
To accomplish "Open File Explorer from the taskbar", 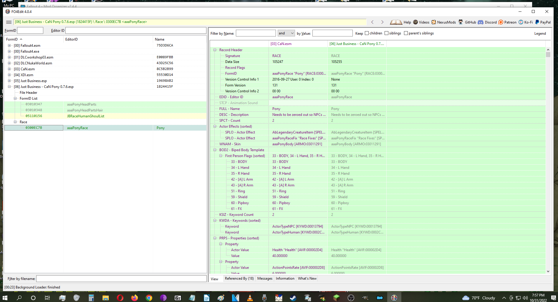I will coord(106,298).
